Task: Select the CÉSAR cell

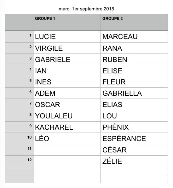Action: [x=134, y=150]
